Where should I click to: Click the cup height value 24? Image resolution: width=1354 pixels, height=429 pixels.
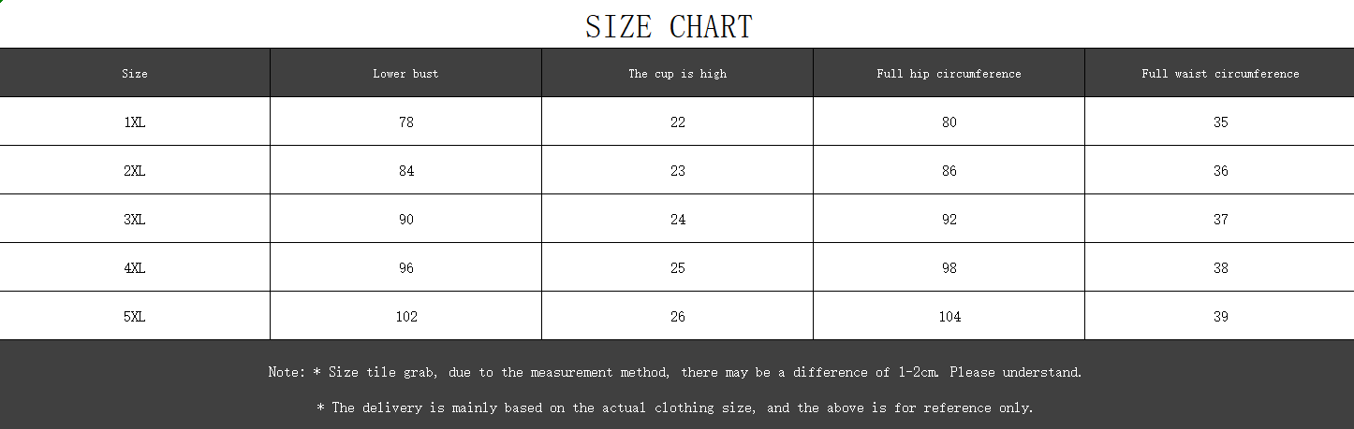pyautogui.click(x=677, y=220)
